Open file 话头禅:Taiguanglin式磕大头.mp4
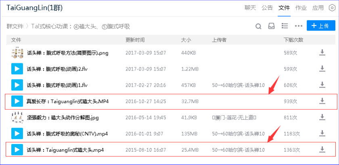Image resolution: width=339 pixels, height=165 pixels. tap(65, 150)
